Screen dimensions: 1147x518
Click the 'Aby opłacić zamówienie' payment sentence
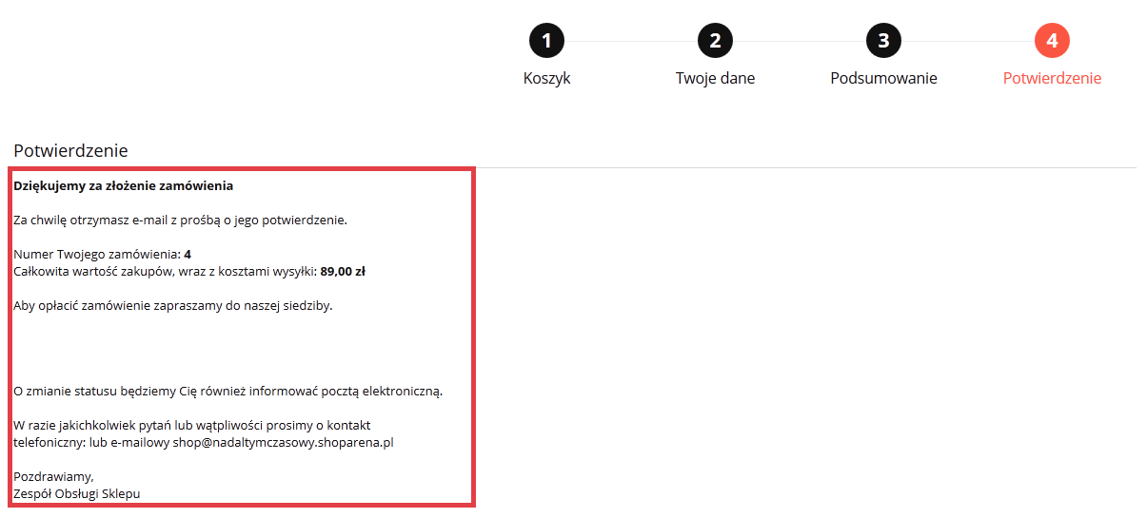pos(173,306)
